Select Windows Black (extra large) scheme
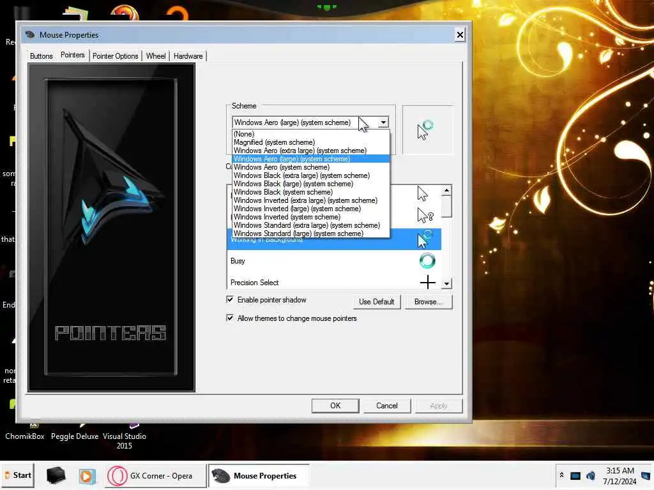The image size is (654, 490). [311, 175]
